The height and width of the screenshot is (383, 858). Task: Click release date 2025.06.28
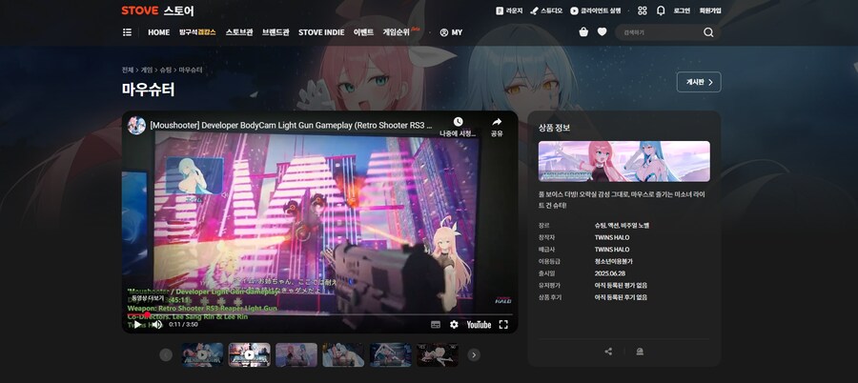pyautogui.click(x=608, y=273)
